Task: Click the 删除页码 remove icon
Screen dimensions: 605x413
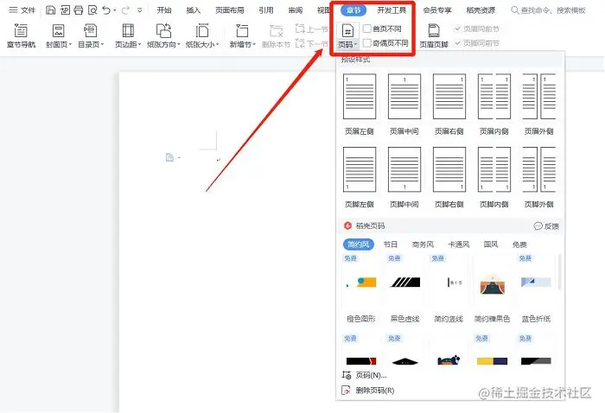Action: (x=346, y=391)
